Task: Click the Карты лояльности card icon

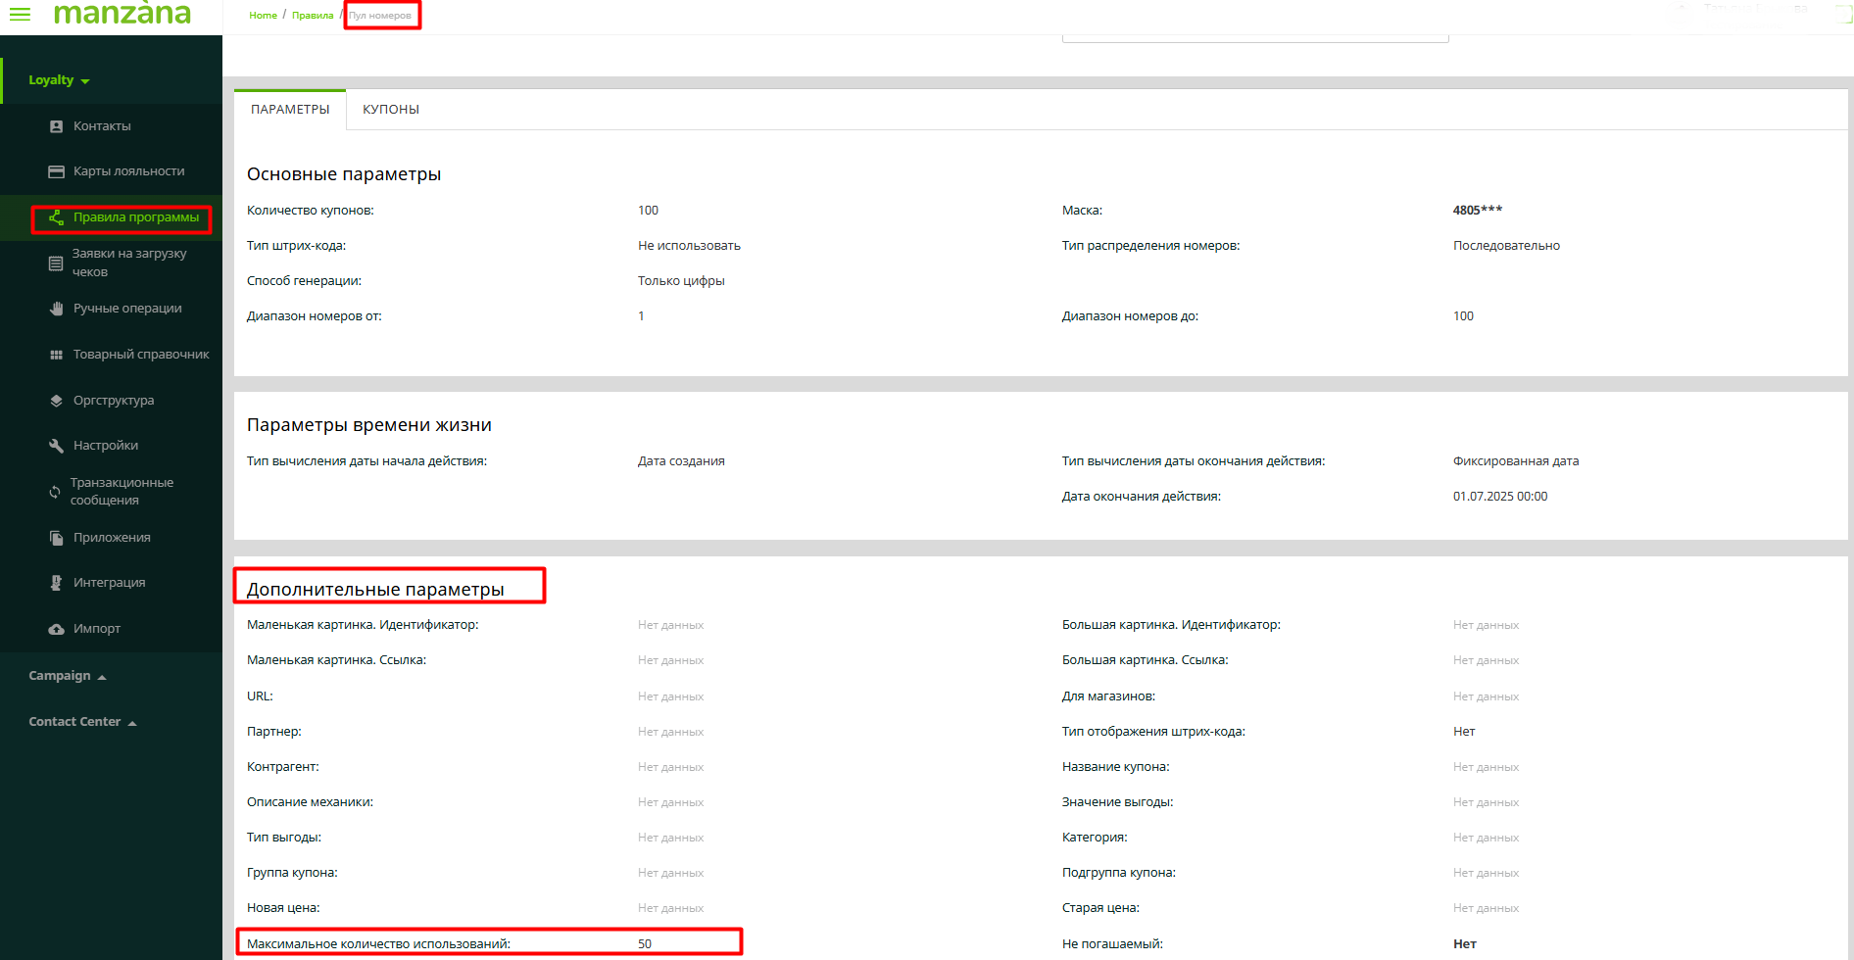Action: tap(56, 171)
